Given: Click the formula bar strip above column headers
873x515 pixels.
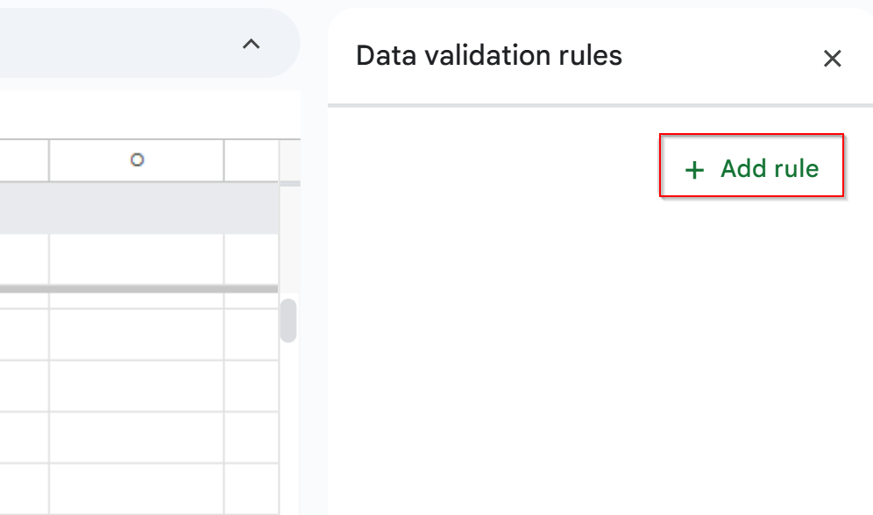Looking at the screenshot, I should point(151,115).
